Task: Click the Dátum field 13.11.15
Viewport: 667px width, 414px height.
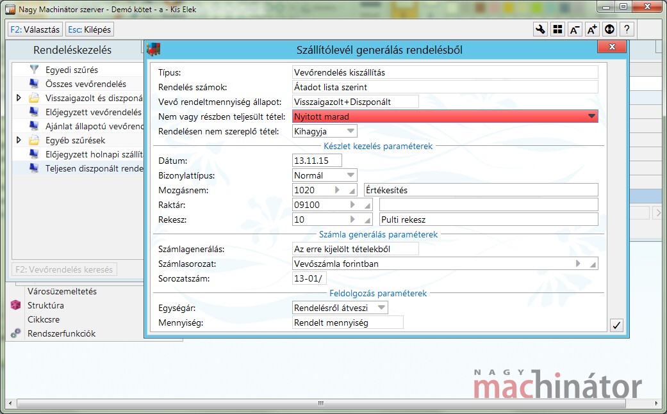Action: point(317,161)
